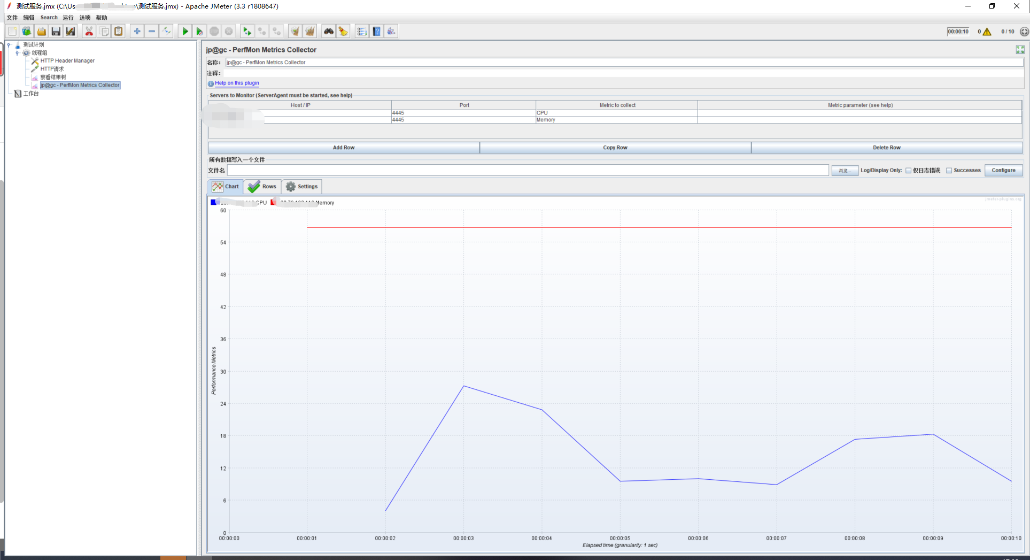This screenshot has width=1030, height=560.
Task: Select 线程组 in the tree
Action: click(x=39, y=53)
